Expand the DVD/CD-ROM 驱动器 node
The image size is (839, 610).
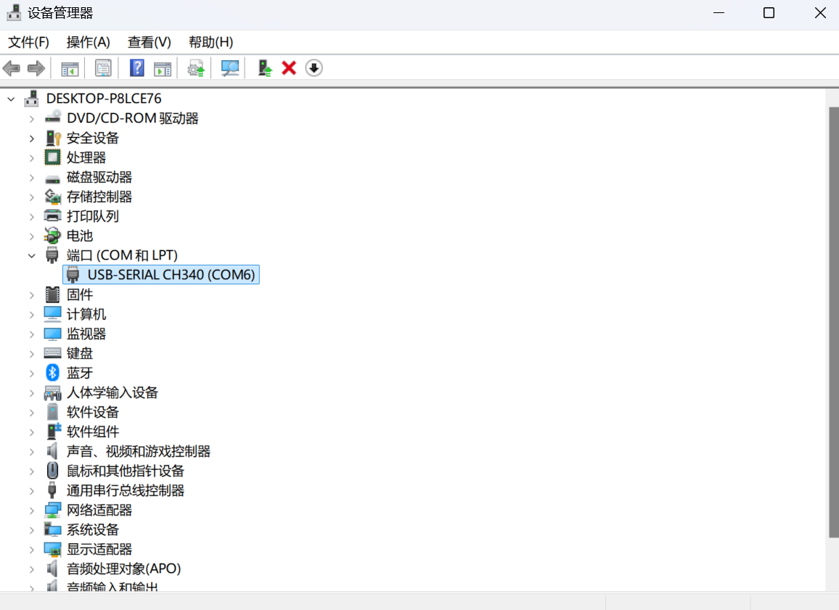pos(31,119)
